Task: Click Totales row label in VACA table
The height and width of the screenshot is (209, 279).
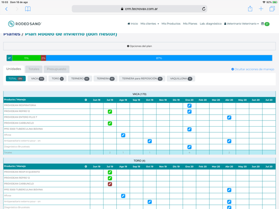Action: click(x=8, y=152)
